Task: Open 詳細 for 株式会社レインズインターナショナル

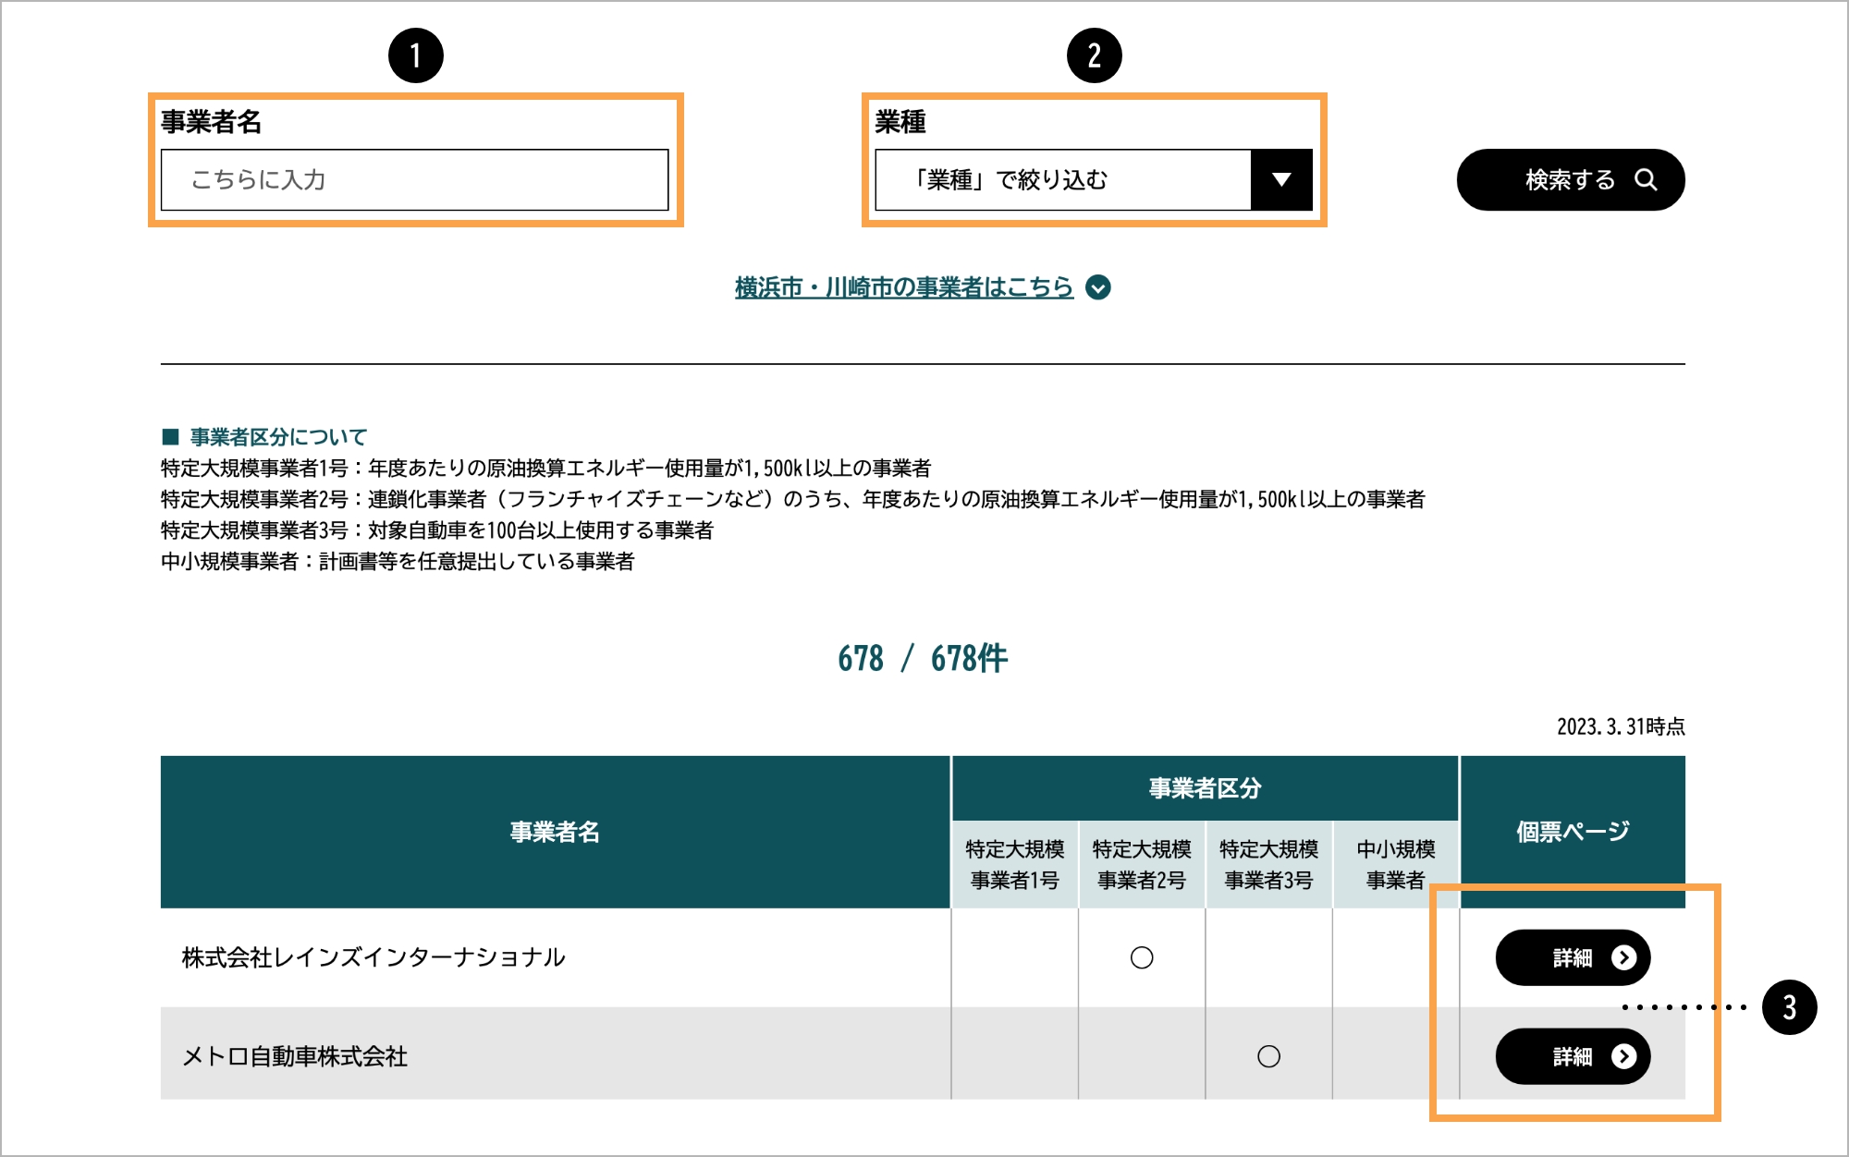Action: pyautogui.click(x=1573, y=957)
